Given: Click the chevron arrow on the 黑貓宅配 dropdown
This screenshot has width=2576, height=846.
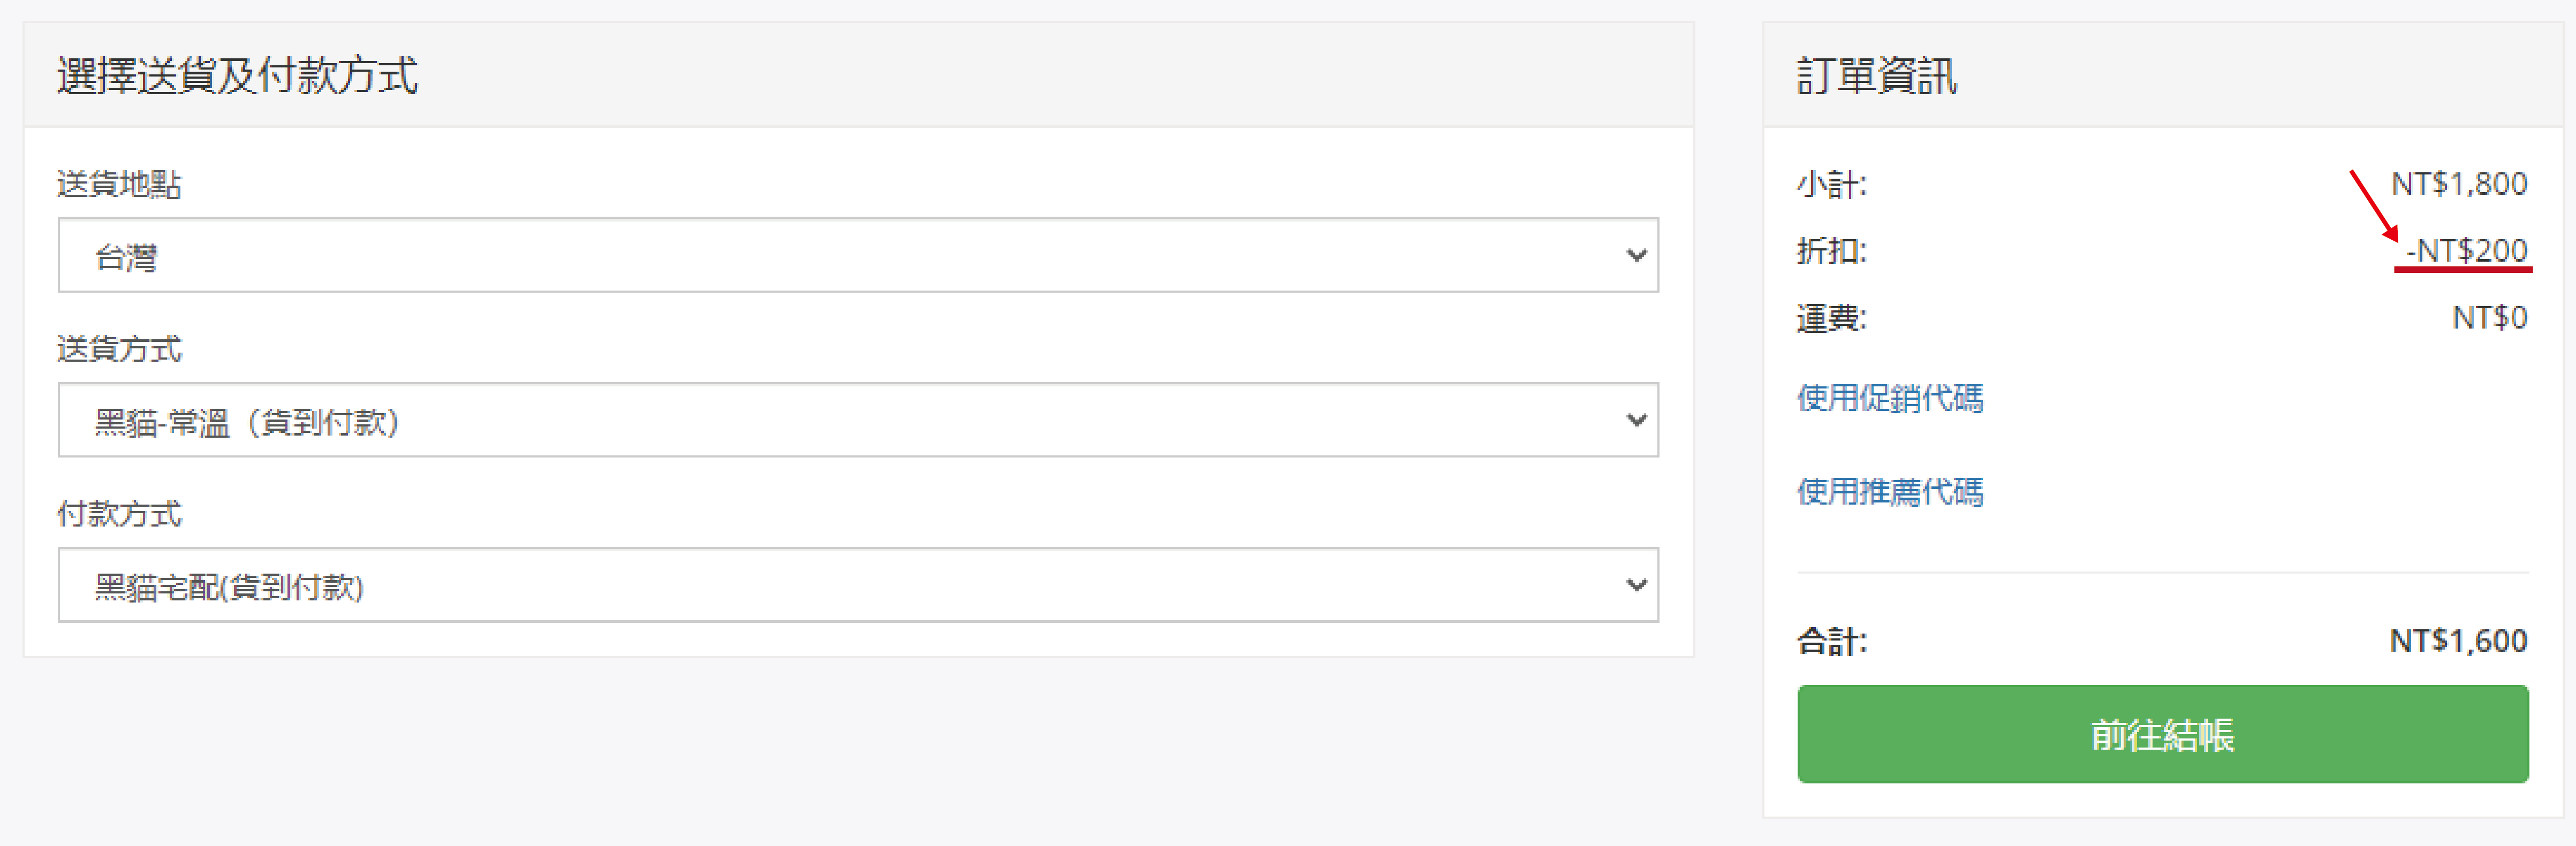Looking at the screenshot, I should click(1636, 585).
